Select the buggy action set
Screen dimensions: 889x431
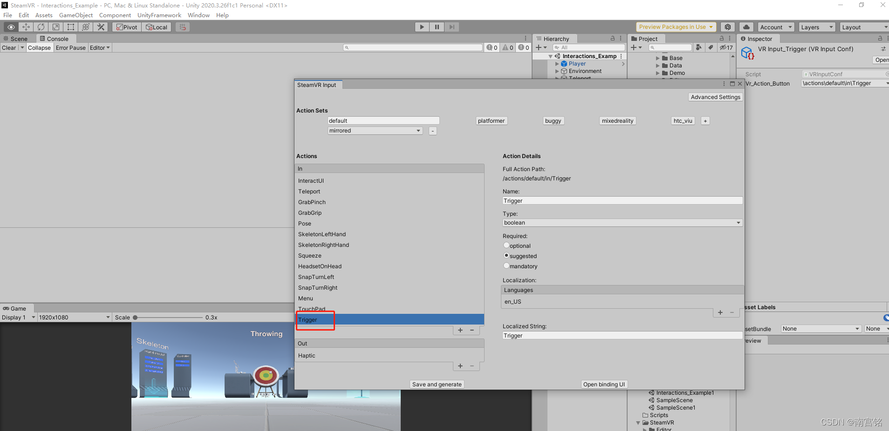tap(553, 121)
